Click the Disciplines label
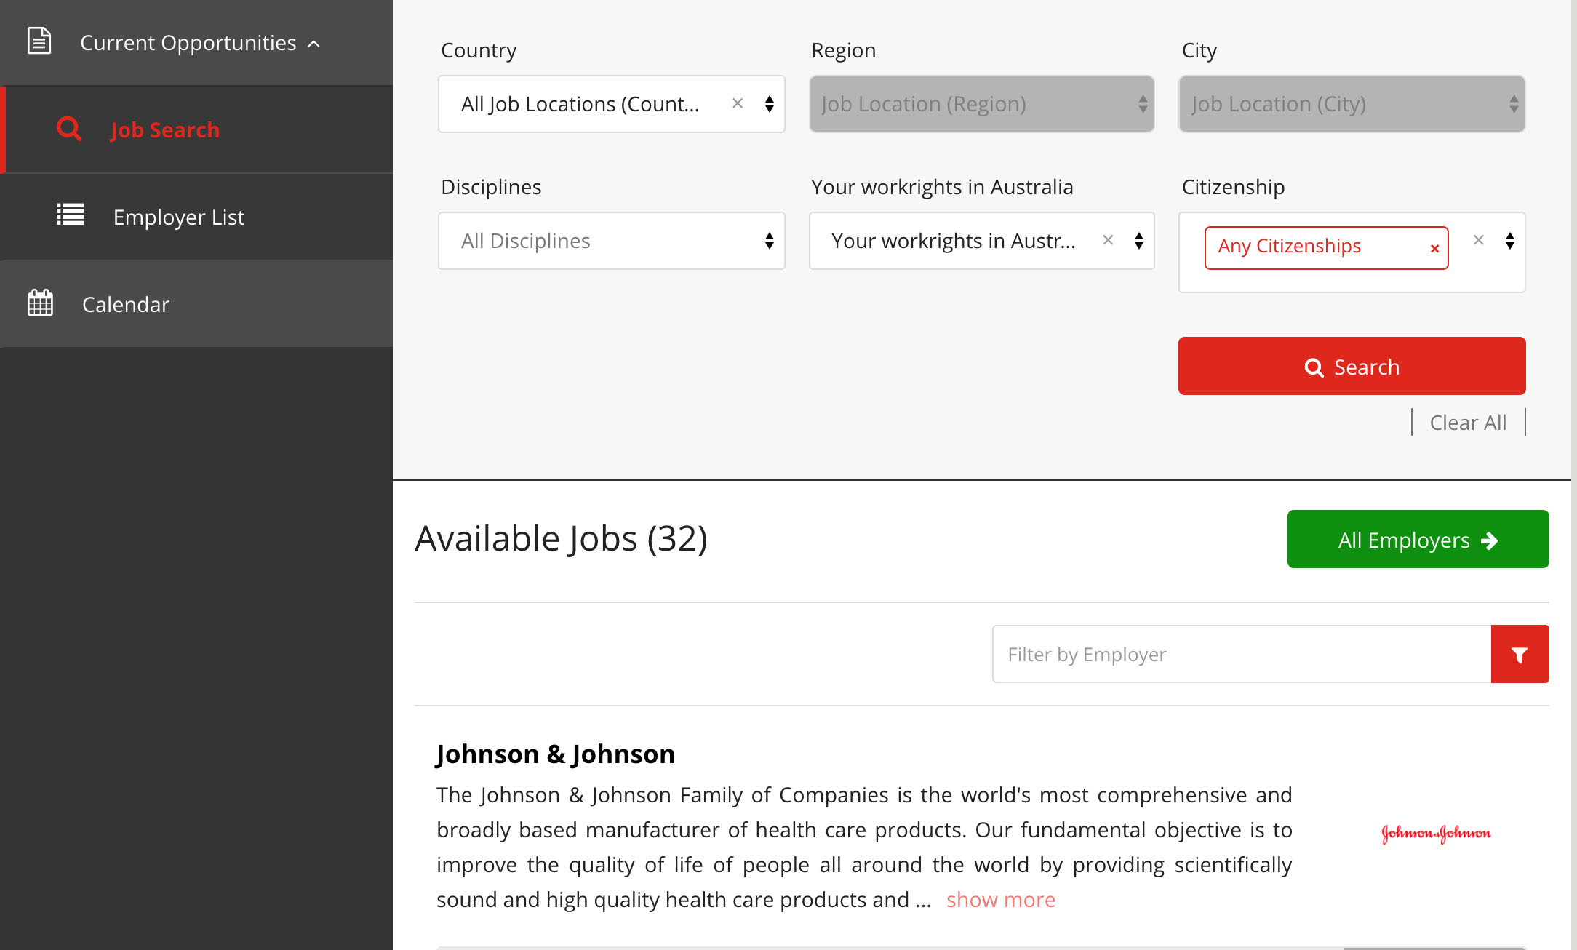 (491, 187)
